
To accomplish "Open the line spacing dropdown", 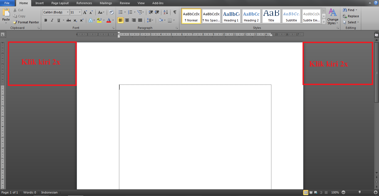I will (150, 20).
